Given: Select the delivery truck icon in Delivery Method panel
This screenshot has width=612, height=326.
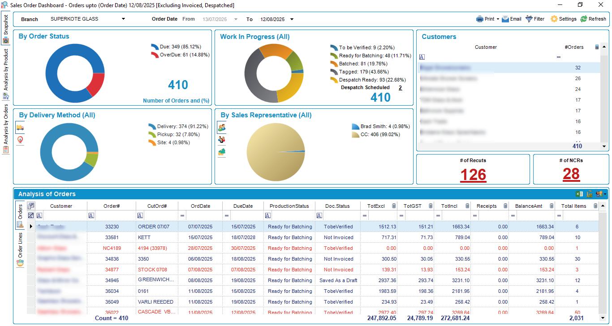Looking at the screenshot, I should click(x=20, y=128).
